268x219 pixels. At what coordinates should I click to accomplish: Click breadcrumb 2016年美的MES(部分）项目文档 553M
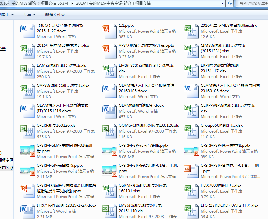point(34,3)
